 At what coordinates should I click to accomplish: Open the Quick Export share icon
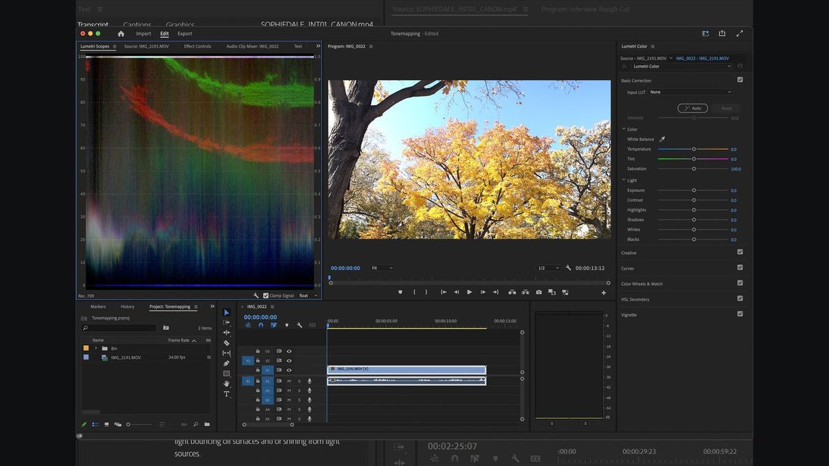(x=722, y=33)
